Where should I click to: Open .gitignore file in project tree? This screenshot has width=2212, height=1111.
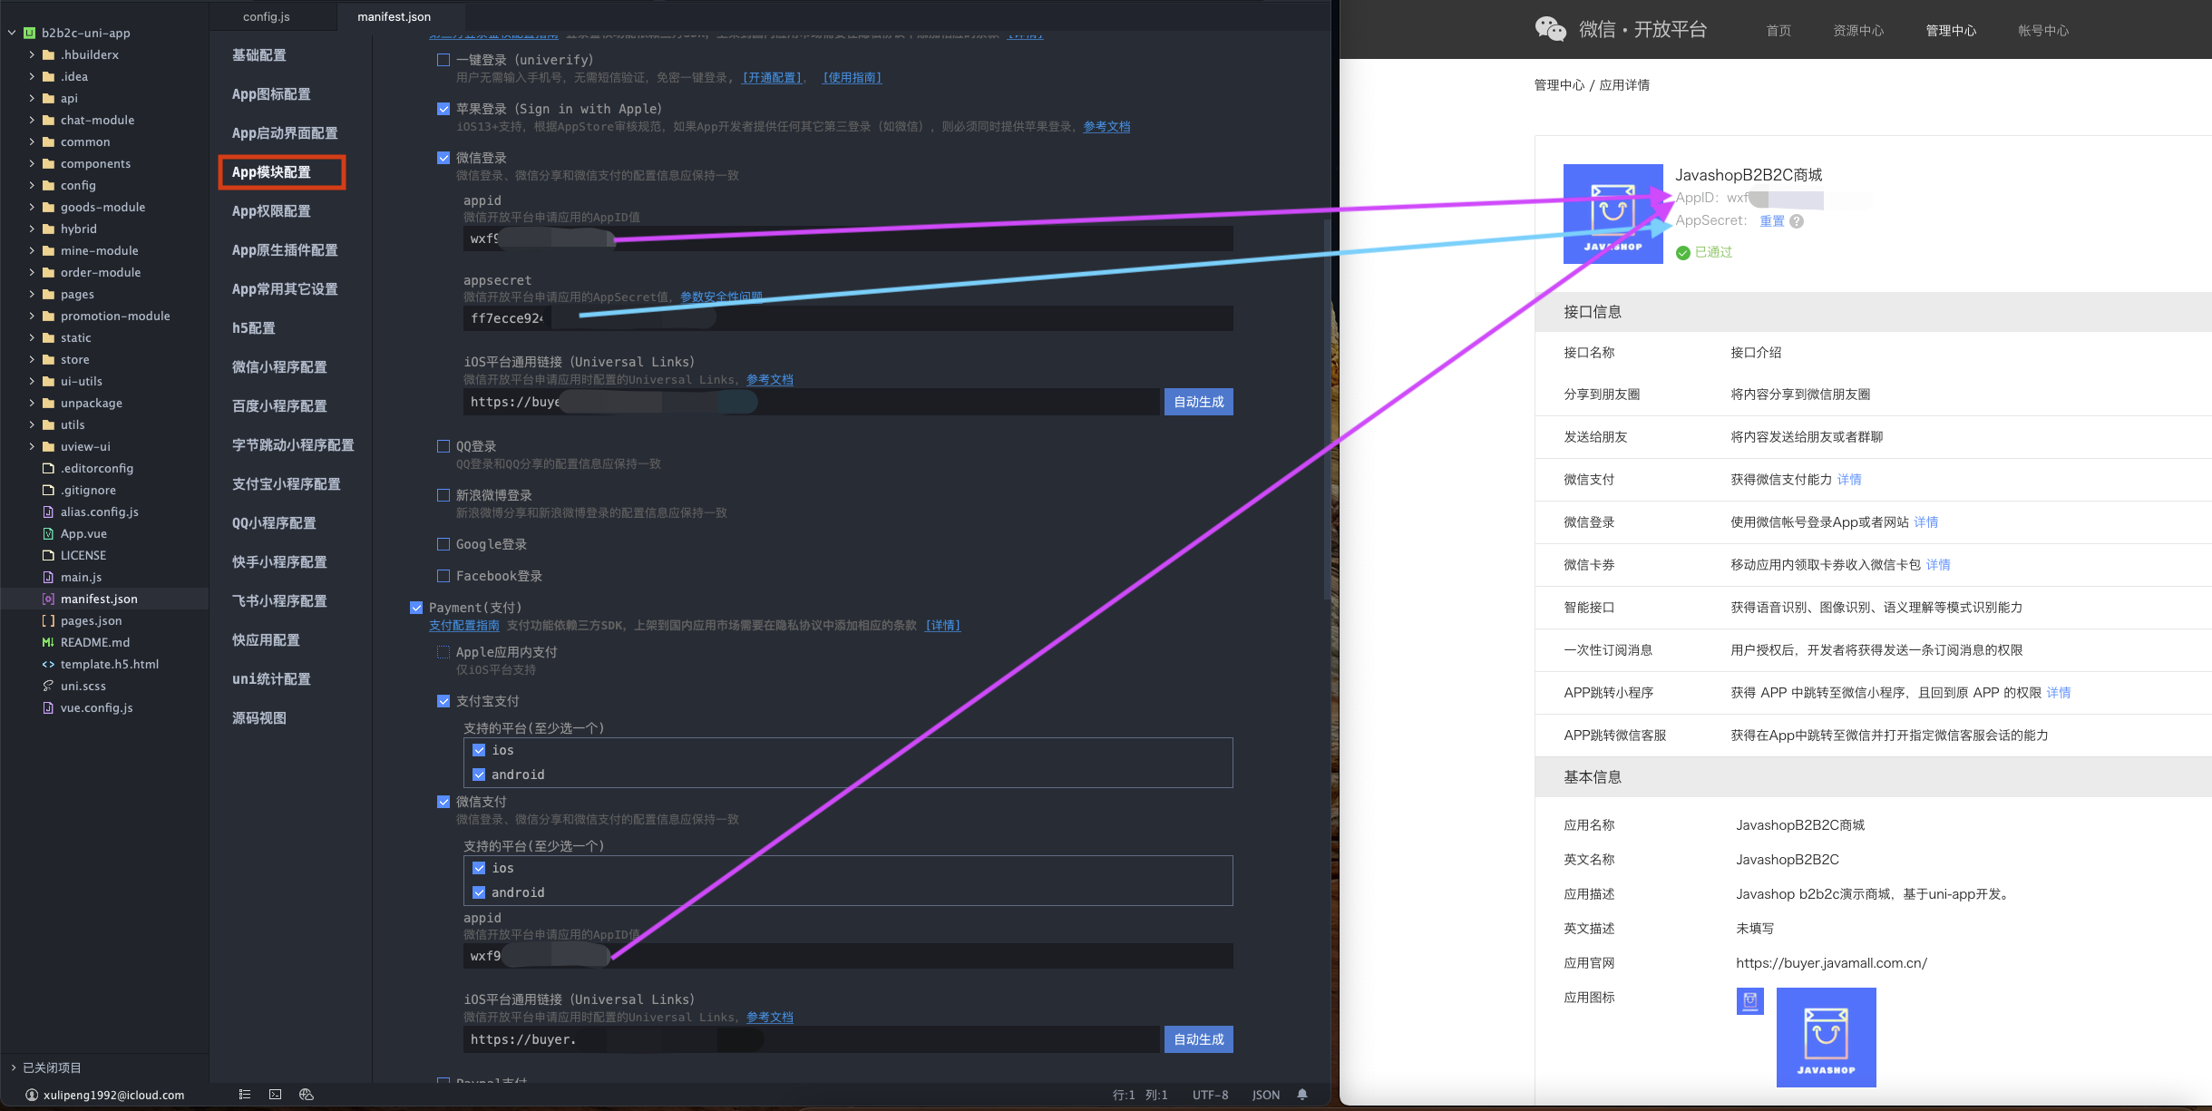tap(88, 490)
